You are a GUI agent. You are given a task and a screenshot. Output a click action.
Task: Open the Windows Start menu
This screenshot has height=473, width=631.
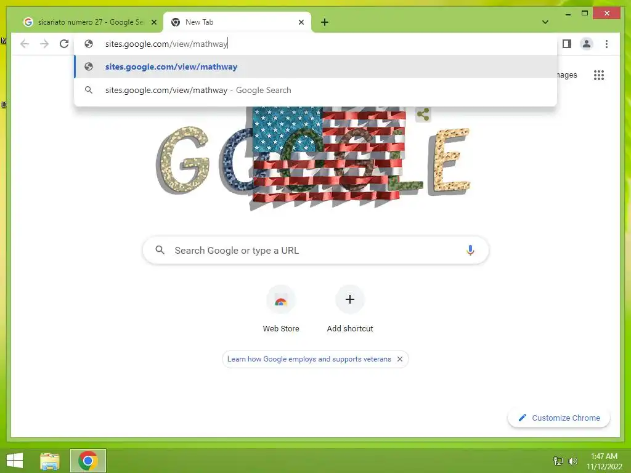pyautogui.click(x=15, y=461)
